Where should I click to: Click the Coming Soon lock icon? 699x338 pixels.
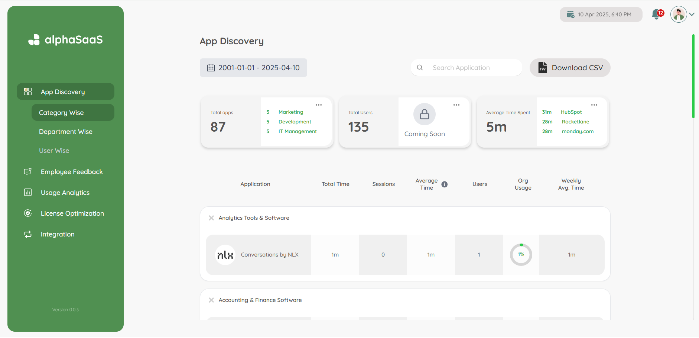[425, 114]
